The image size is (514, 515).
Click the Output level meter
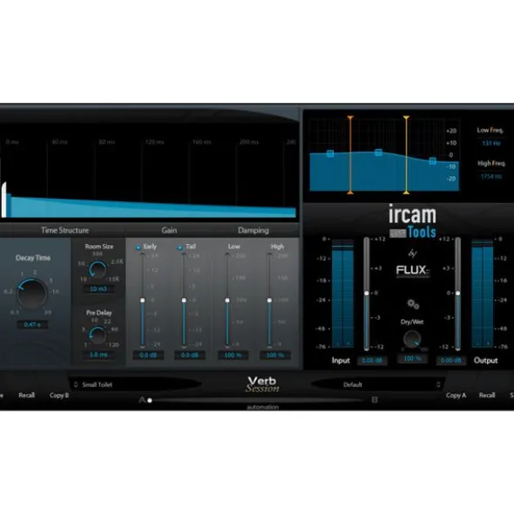click(483, 294)
